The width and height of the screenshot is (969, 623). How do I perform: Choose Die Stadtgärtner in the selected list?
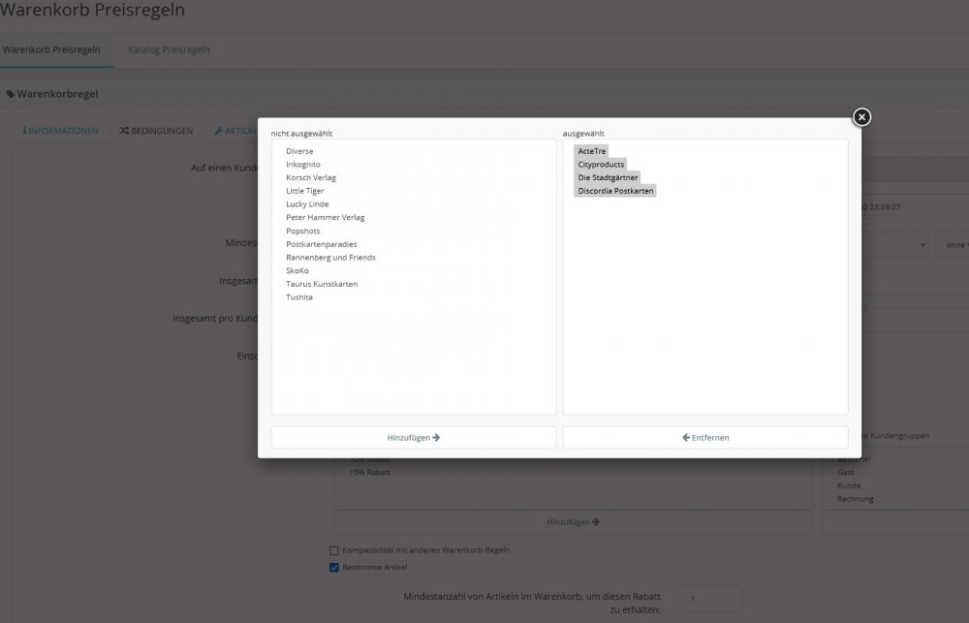click(x=608, y=177)
